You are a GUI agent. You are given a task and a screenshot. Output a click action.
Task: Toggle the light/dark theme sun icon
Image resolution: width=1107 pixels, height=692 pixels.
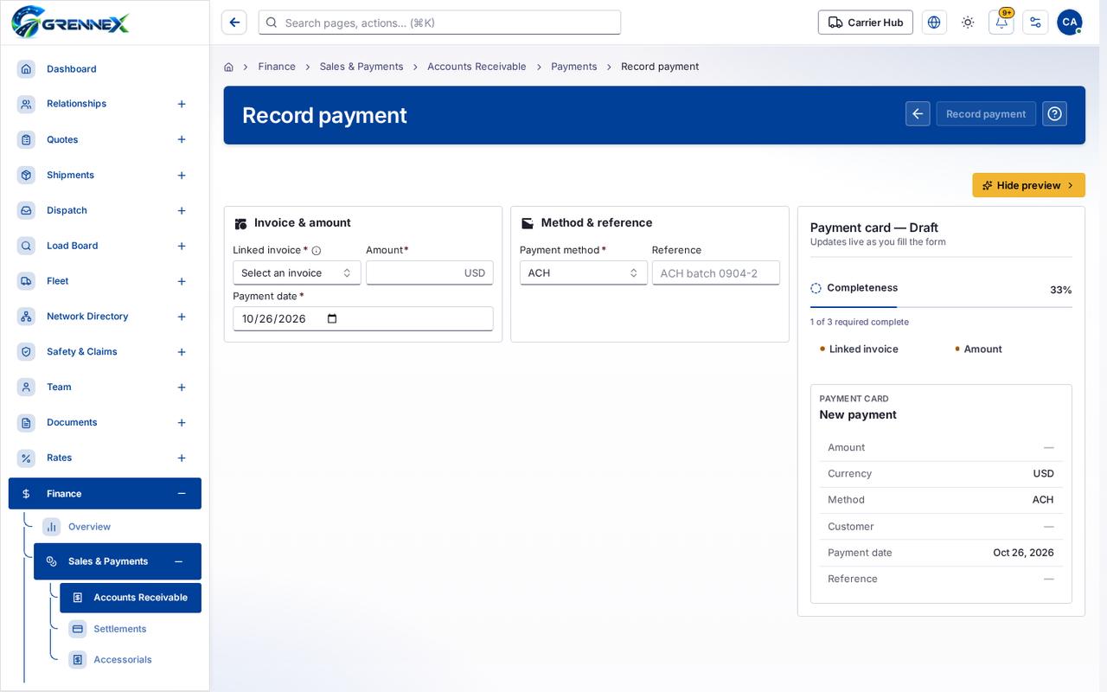coord(968,22)
